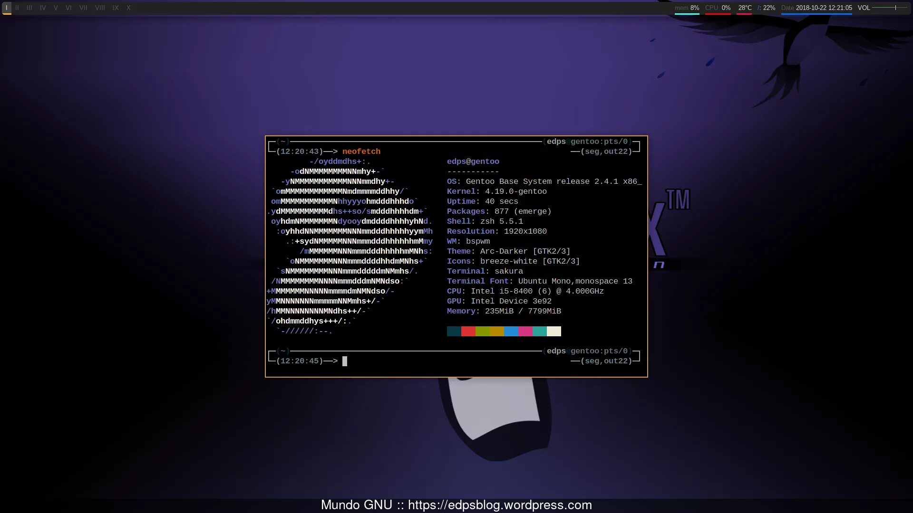Click the Date 2018-10-22 clock module
Screen dimensions: 913x513
tap(816, 8)
